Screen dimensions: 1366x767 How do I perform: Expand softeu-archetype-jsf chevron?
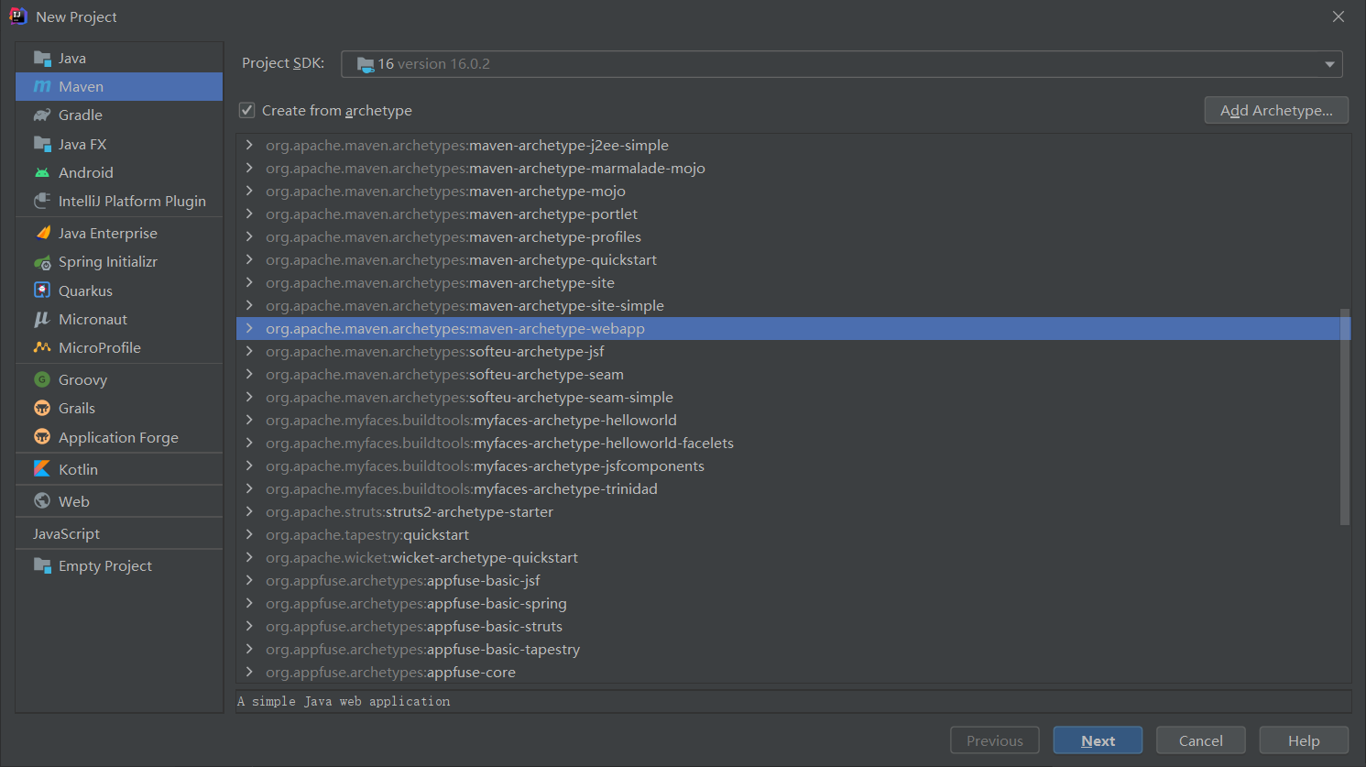249,351
